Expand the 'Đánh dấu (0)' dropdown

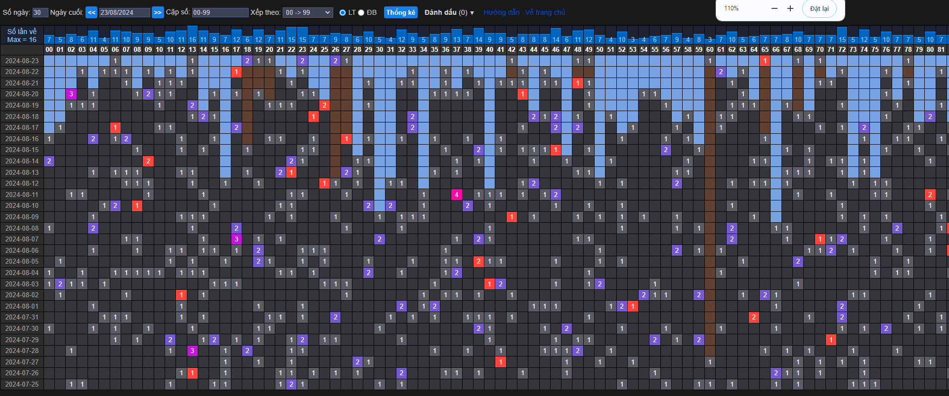tap(449, 12)
